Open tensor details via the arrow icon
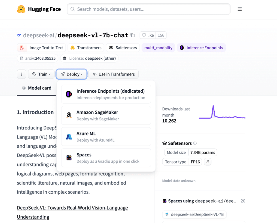This screenshot has width=277, height=223. click(208, 162)
